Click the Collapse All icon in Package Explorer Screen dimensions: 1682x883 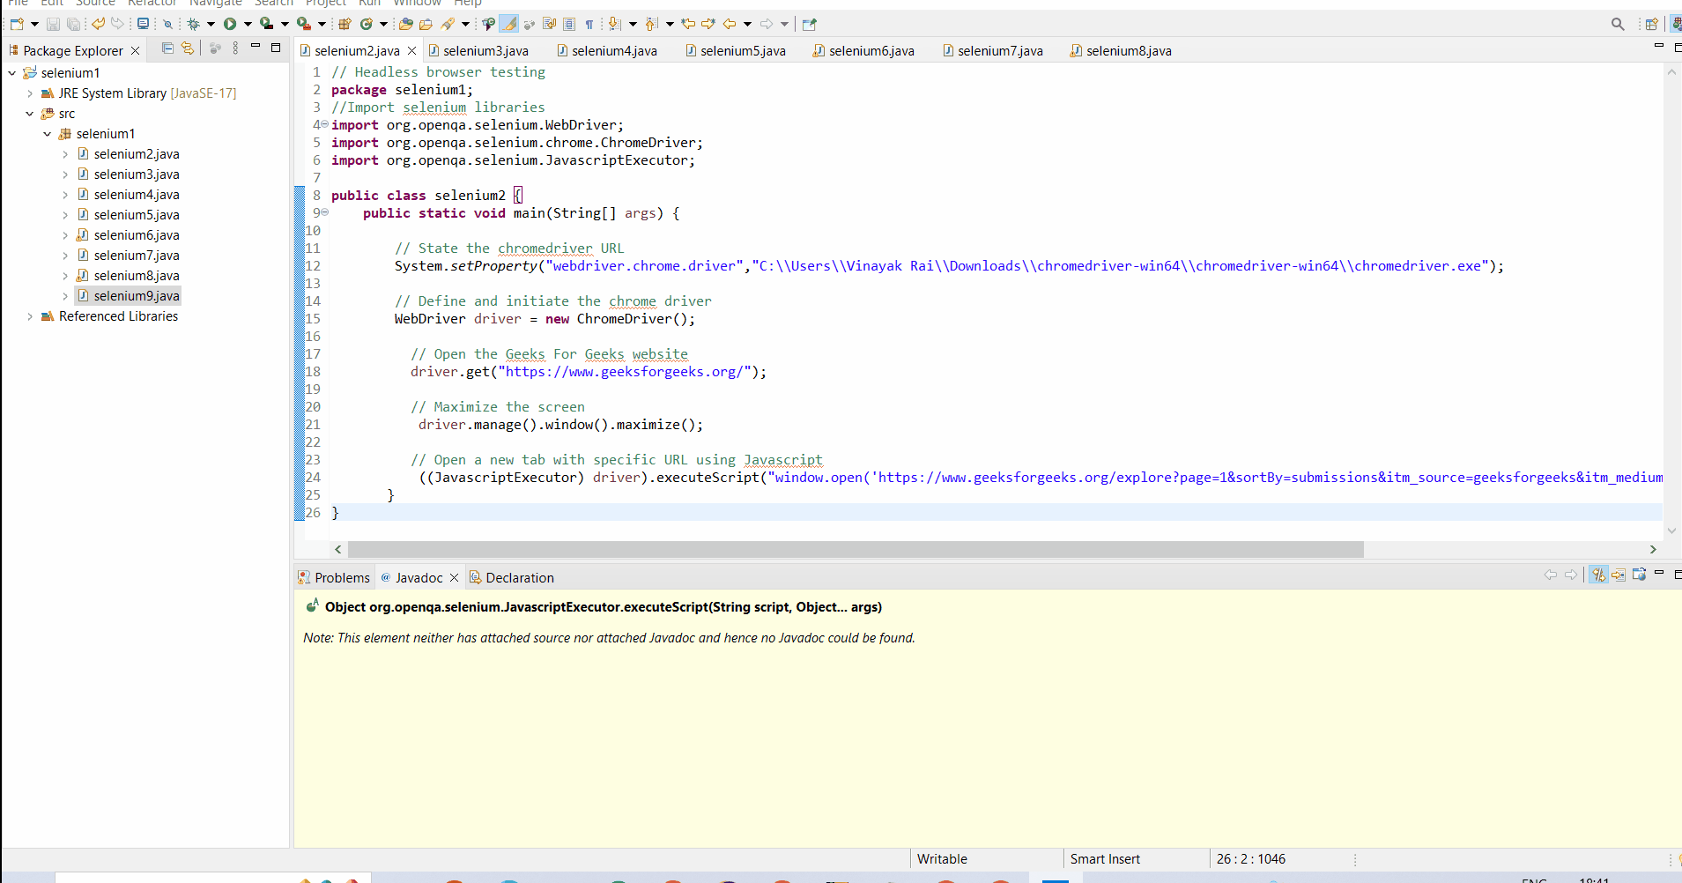(x=167, y=49)
